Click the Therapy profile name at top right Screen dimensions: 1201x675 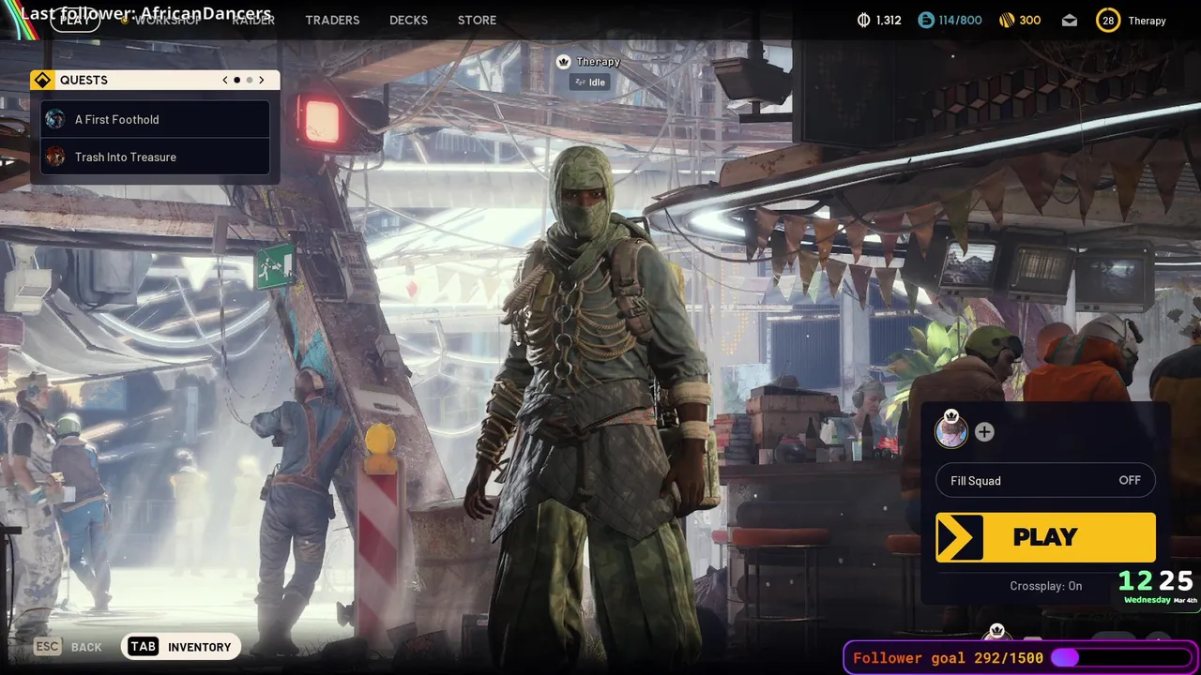click(x=1147, y=21)
